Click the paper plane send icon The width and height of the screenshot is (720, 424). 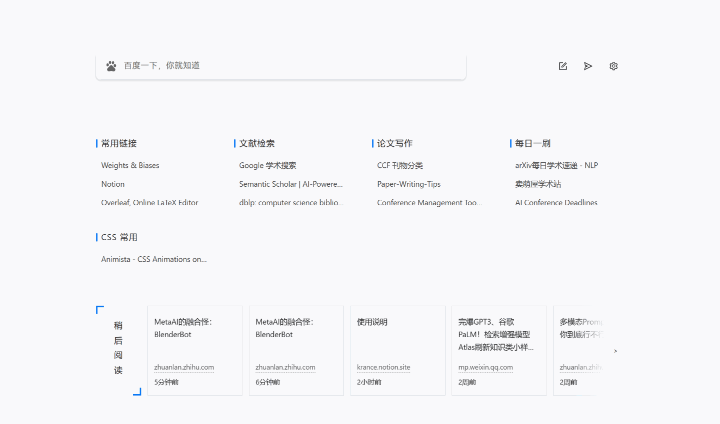click(x=588, y=66)
